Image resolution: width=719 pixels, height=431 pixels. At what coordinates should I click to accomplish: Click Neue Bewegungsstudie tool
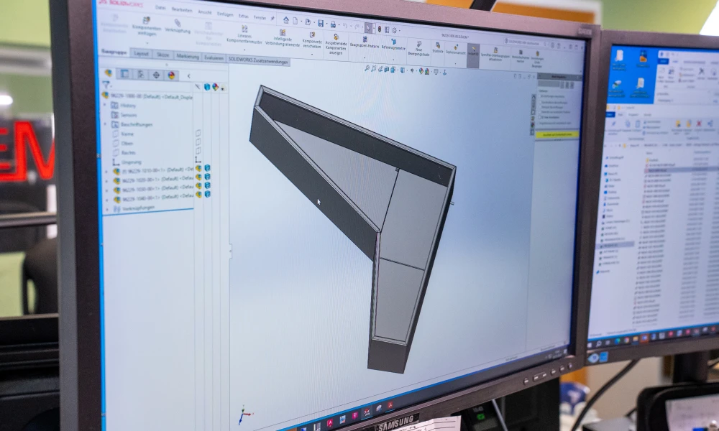(x=418, y=49)
